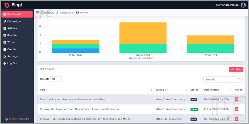Click the Draft badge in Descubre row
Viewport: 249px width, 124px height.
coord(194,99)
